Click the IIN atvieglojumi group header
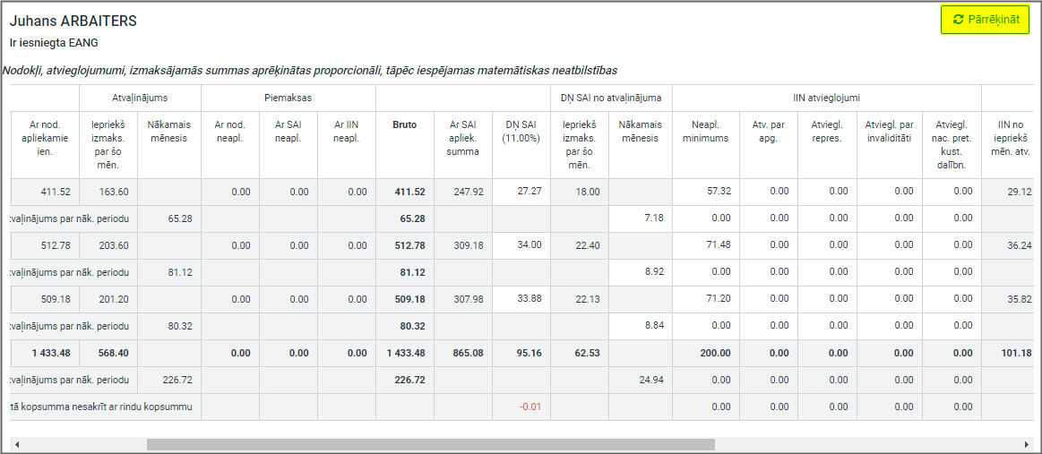 tap(827, 98)
